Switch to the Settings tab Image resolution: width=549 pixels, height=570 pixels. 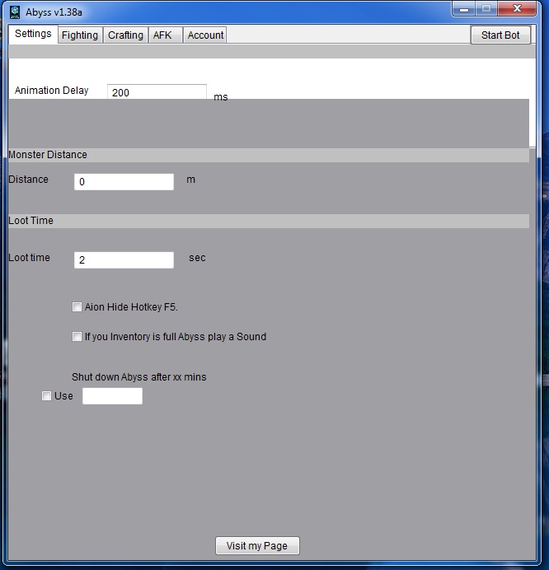click(x=33, y=34)
